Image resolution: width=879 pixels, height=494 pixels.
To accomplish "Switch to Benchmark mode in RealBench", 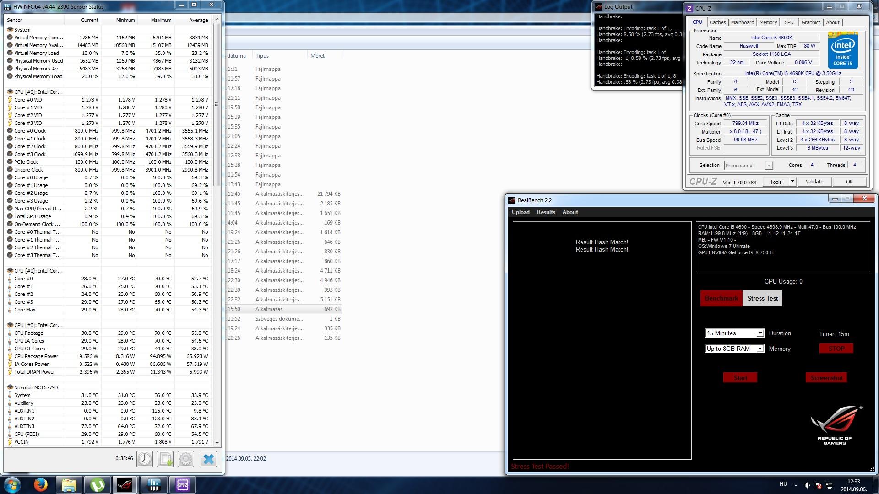I will pos(721,298).
